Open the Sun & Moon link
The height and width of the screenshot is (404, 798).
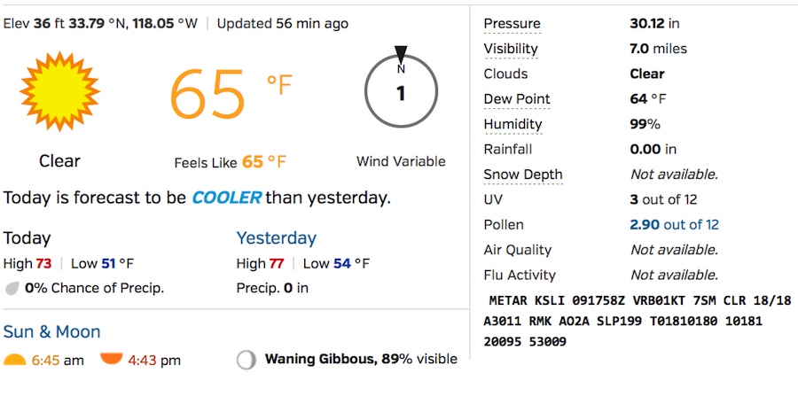point(51,332)
